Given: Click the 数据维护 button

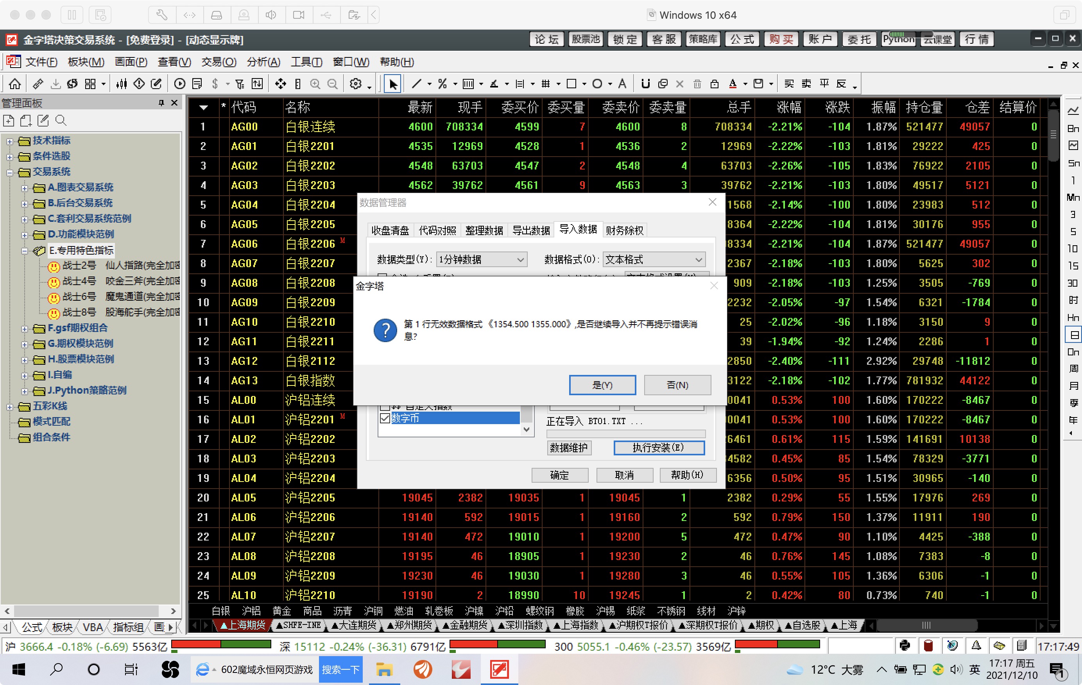Looking at the screenshot, I should (569, 447).
